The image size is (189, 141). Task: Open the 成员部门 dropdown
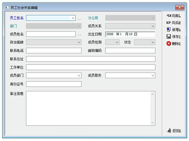coord(79,75)
